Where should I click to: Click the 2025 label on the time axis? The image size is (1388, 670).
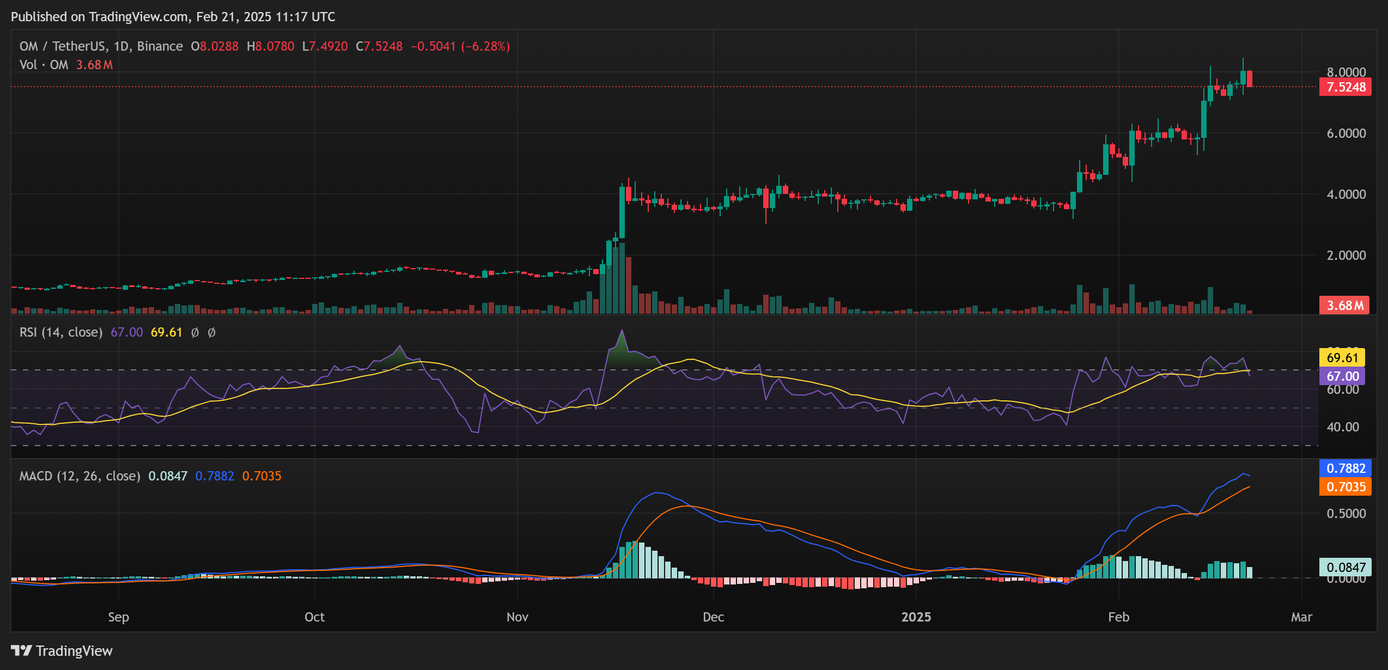916,617
